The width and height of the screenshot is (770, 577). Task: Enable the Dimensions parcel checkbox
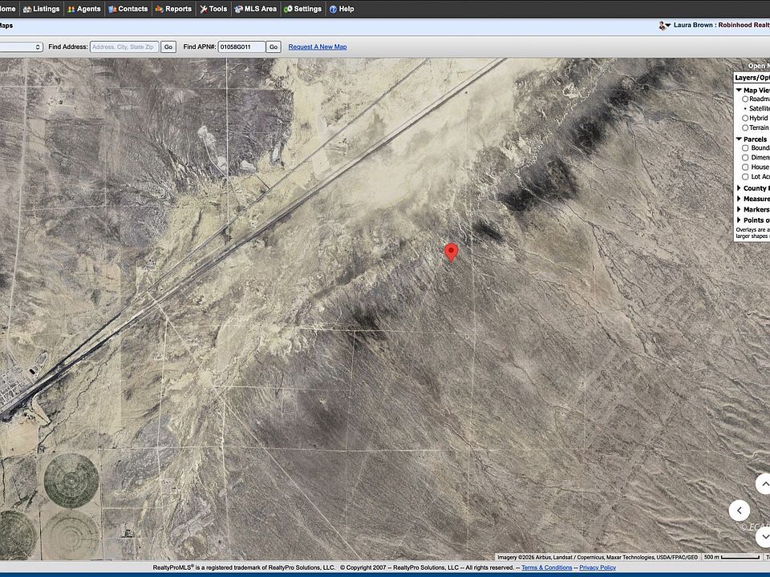(x=745, y=158)
